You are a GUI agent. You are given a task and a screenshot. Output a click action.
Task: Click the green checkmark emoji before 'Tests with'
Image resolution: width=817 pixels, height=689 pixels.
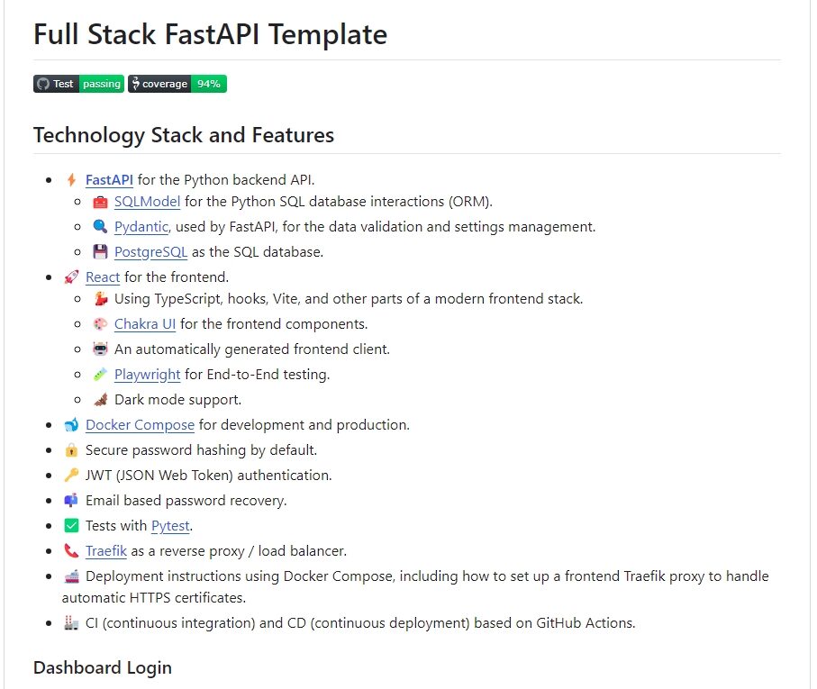71,525
